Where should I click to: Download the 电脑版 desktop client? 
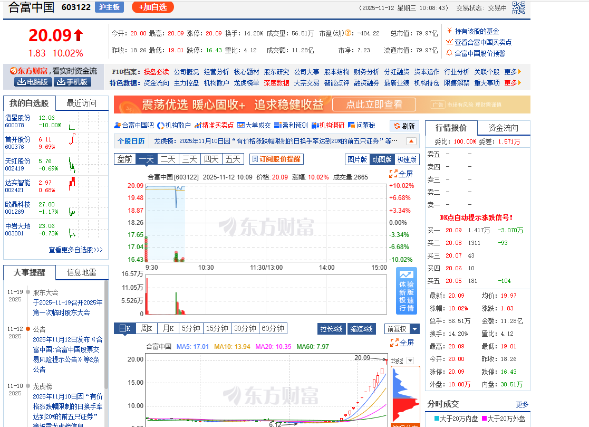click(33, 82)
